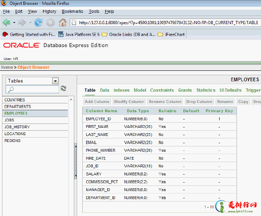
Task: Reload the page with the refresh icon
Action: click(39, 23)
